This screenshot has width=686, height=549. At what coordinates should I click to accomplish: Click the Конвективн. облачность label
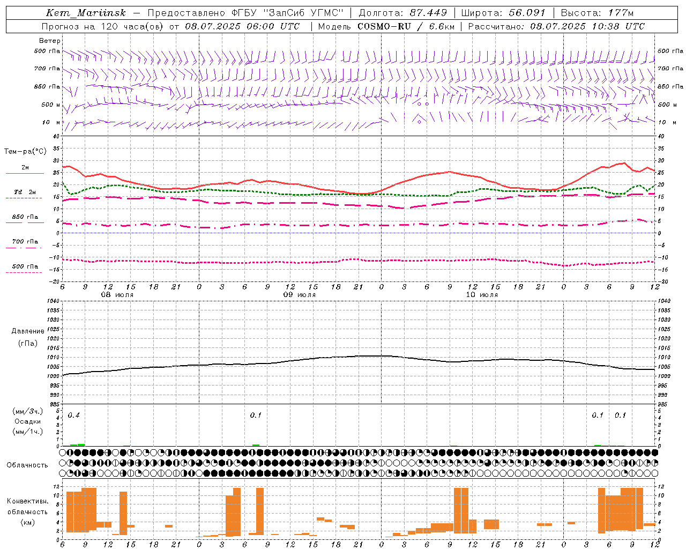[x=27, y=507]
